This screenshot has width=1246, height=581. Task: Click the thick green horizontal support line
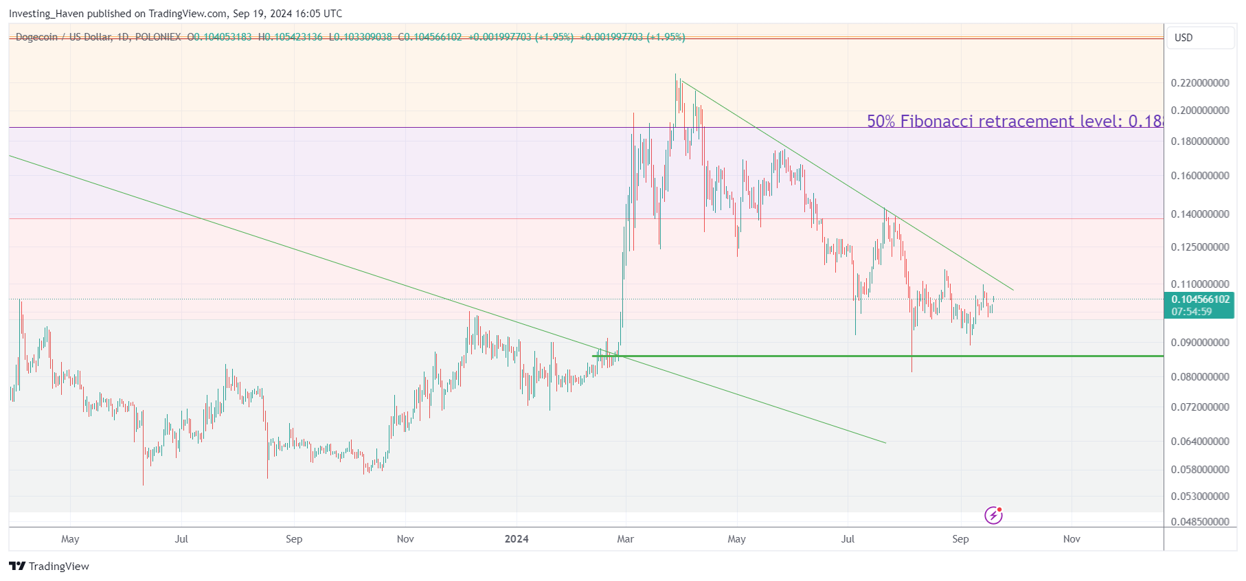click(x=878, y=356)
